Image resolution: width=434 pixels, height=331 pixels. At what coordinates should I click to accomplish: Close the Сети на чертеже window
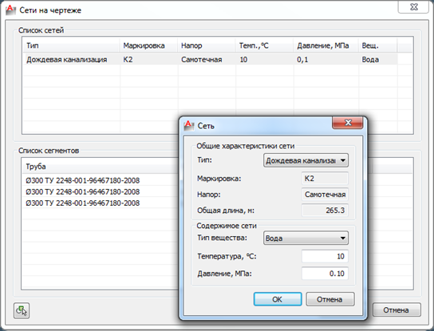413,6
